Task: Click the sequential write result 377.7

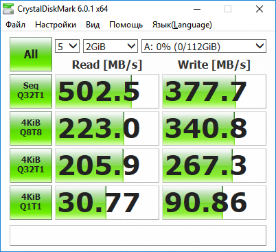Action: click(214, 91)
